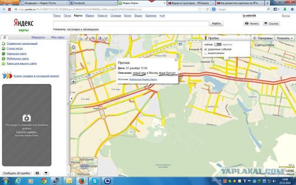
Task: Open the Видео service link
Action: pos(138,16)
